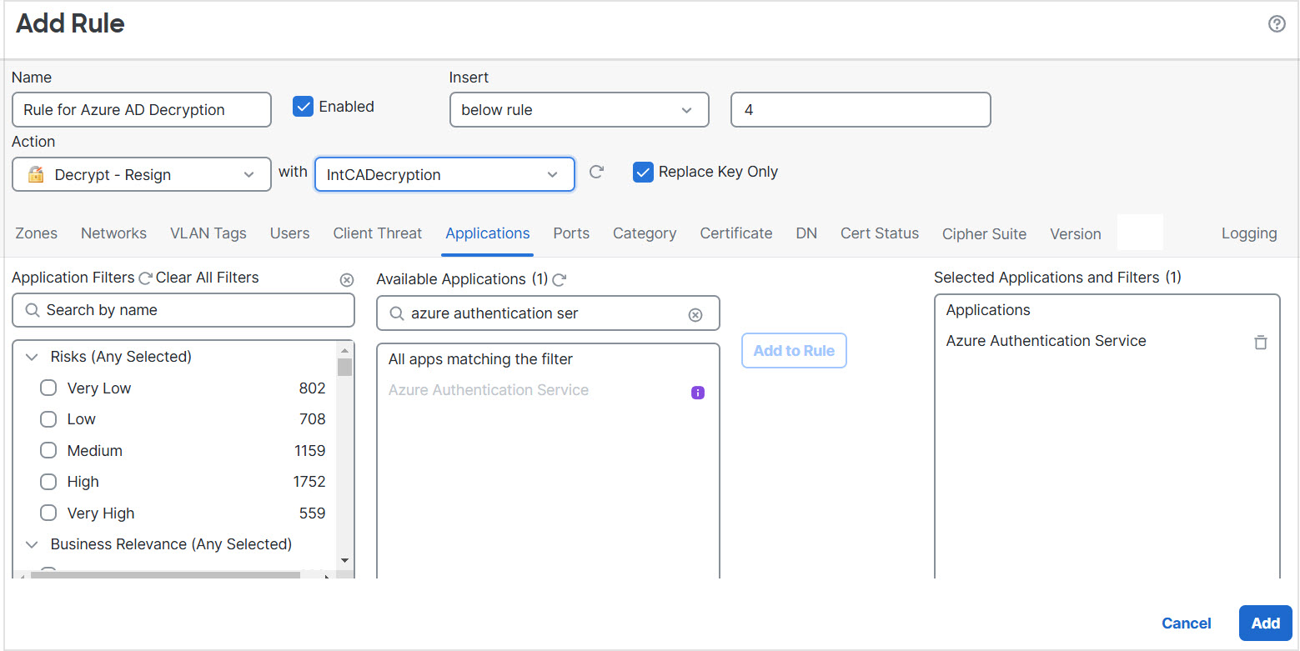Clear the available applications search text
The width and height of the screenshot is (1300, 651).
coord(695,314)
